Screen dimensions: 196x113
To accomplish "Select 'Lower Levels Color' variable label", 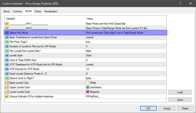I will point(20,92).
